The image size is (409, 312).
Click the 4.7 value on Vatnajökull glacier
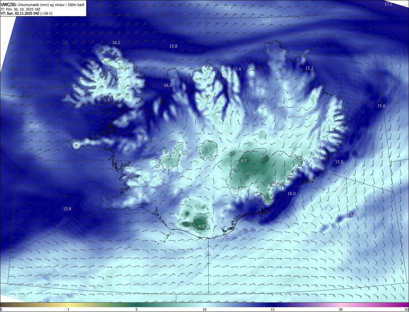244,161
